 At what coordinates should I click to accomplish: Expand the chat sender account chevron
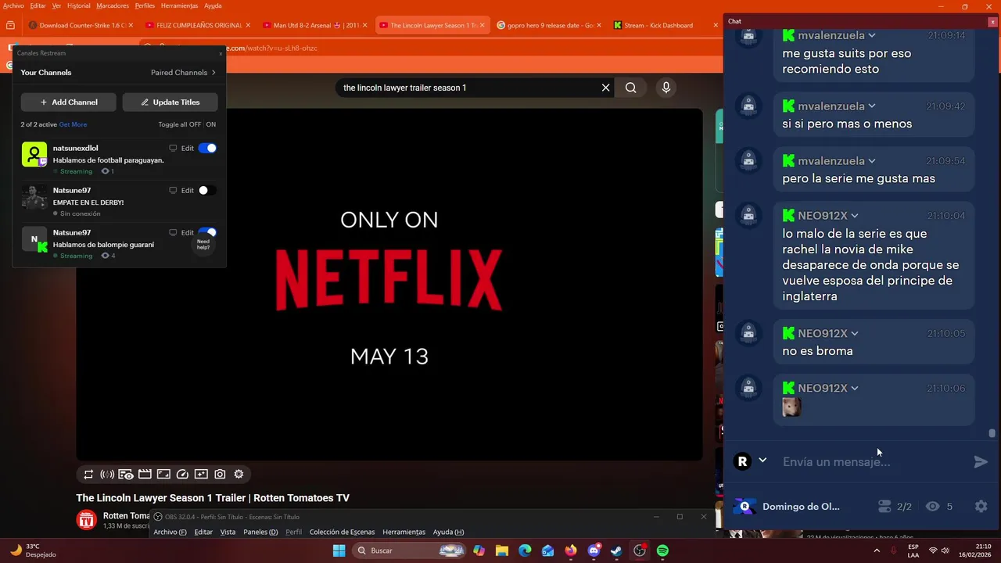pyautogui.click(x=762, y=461)
